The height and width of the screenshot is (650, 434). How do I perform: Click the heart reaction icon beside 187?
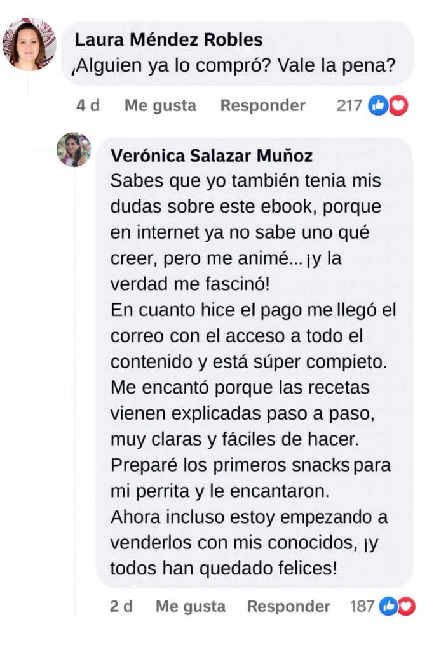point(405,606)
